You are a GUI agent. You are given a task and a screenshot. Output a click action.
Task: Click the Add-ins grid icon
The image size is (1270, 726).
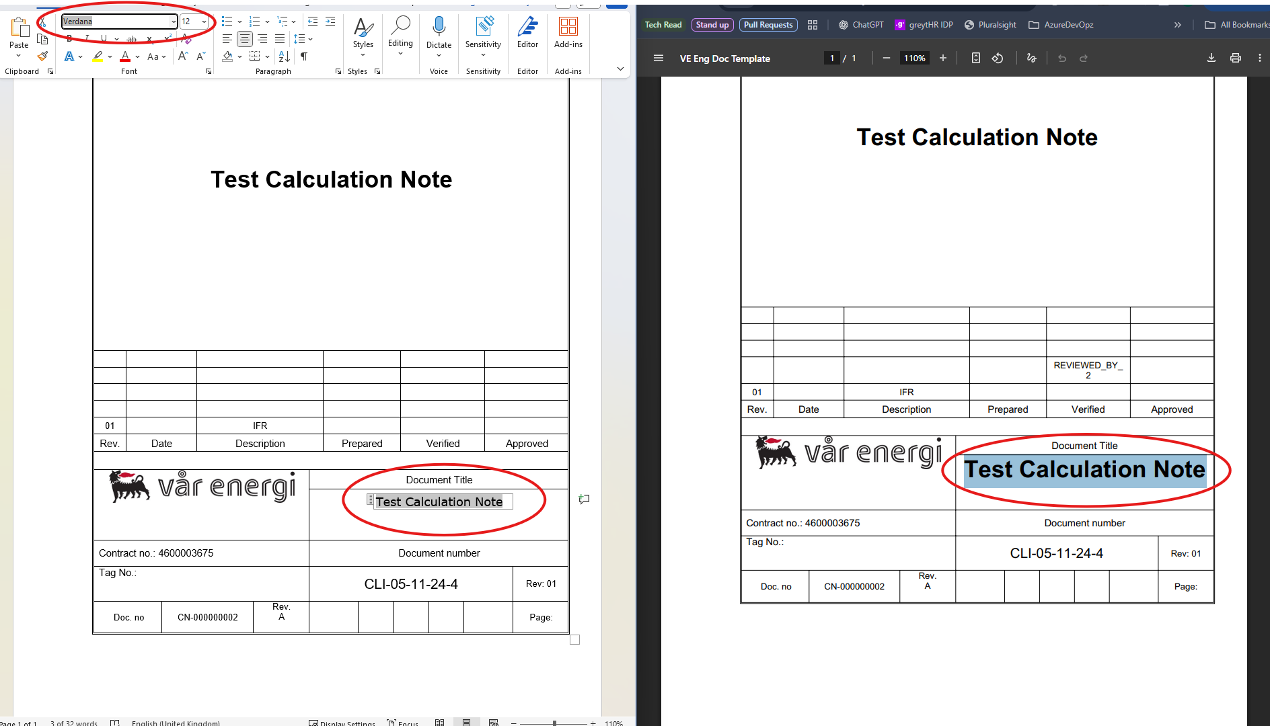click(x=568, y=27)
